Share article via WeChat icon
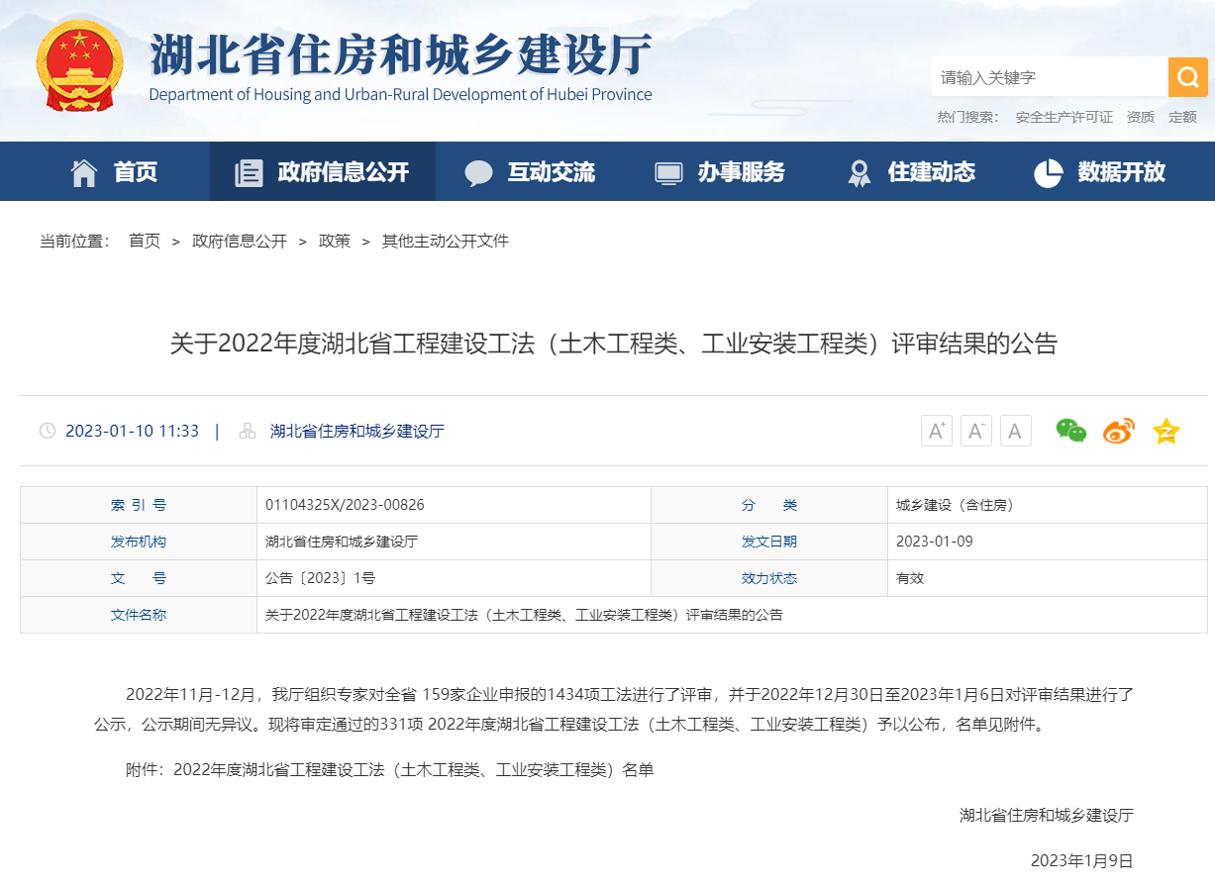1215x889 pixels. (x=1070, y=431)
